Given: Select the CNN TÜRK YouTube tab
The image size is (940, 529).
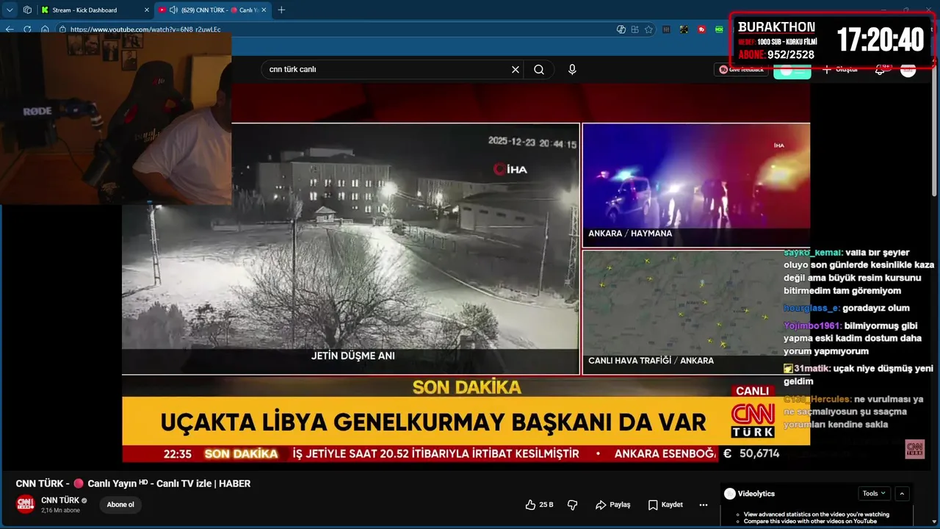Looking at the screenshot, I should pyautogui.click(x=213, y=10).
